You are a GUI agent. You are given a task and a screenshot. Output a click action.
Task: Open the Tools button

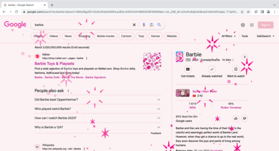coord(245,36)
